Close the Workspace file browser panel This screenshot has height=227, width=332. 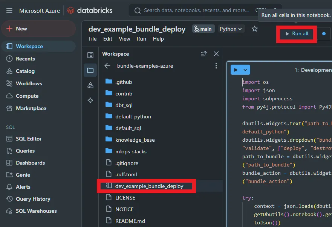[x=216, y=54]
